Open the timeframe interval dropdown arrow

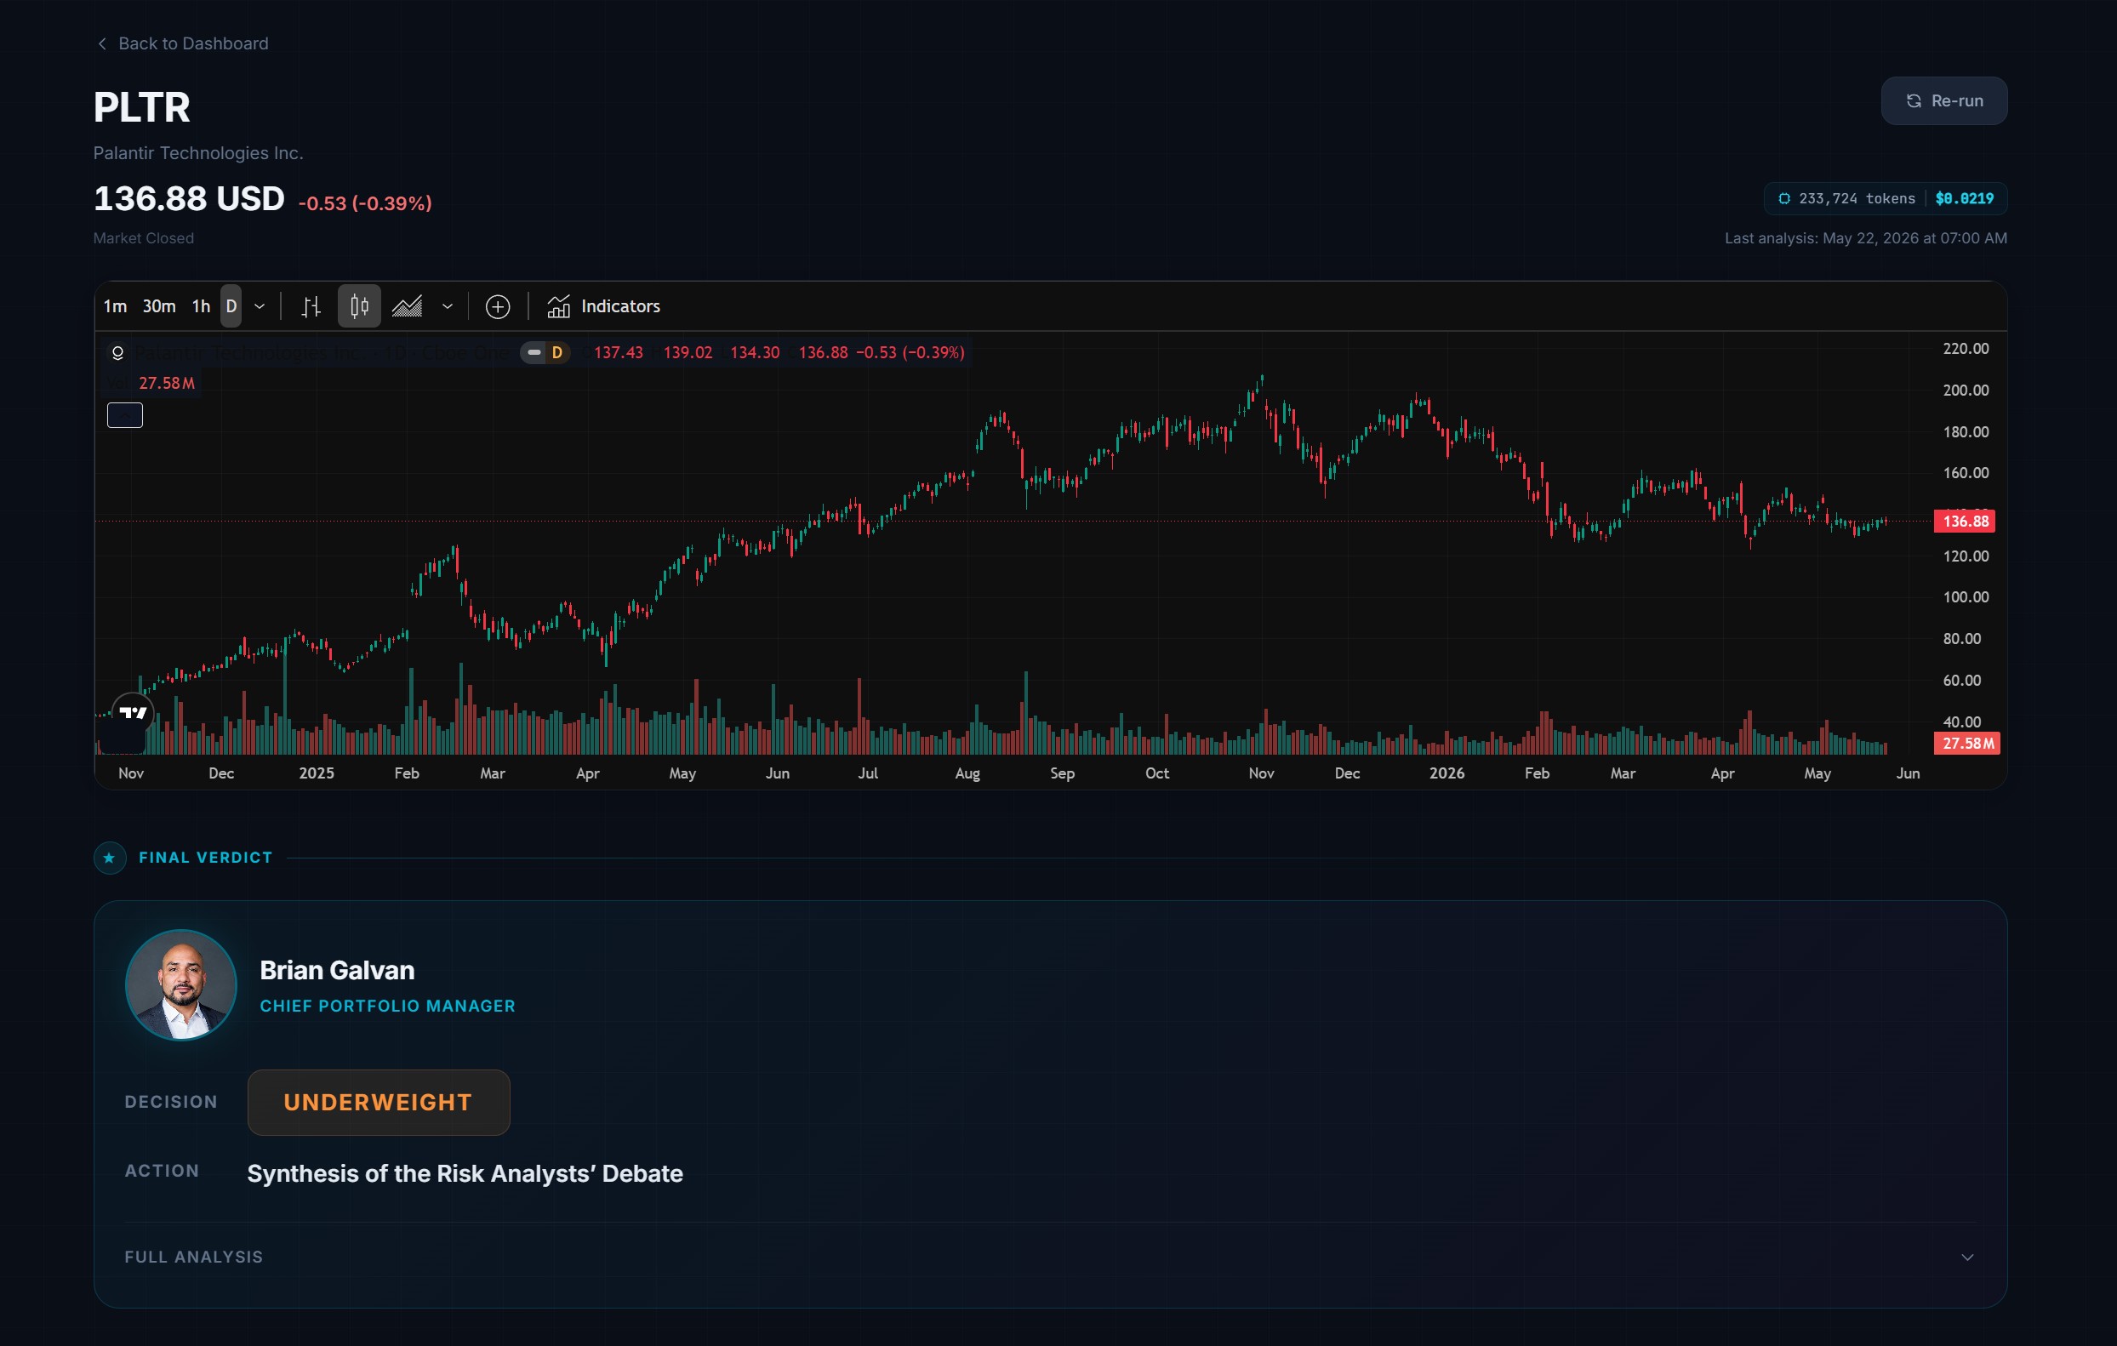[x=260, y=306]
